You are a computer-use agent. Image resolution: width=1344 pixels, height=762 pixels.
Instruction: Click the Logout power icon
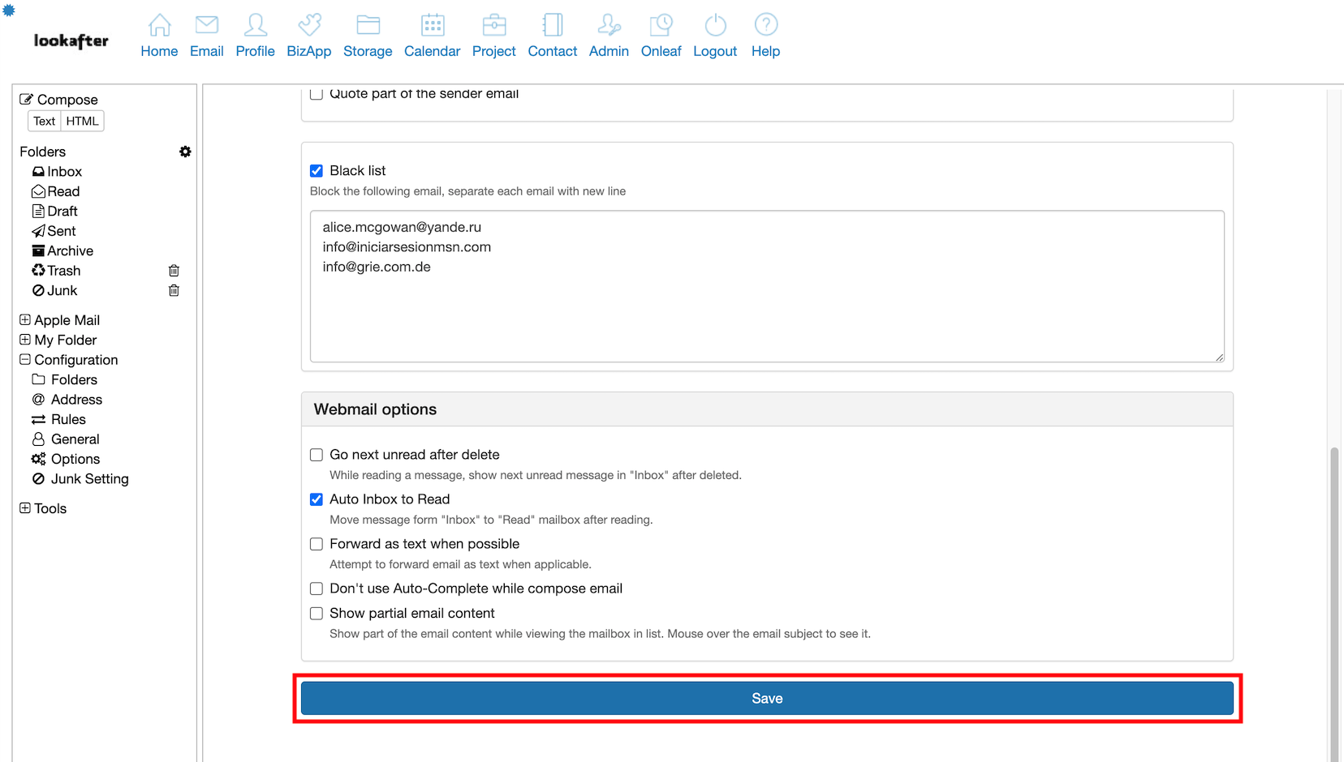coord(715,25)
